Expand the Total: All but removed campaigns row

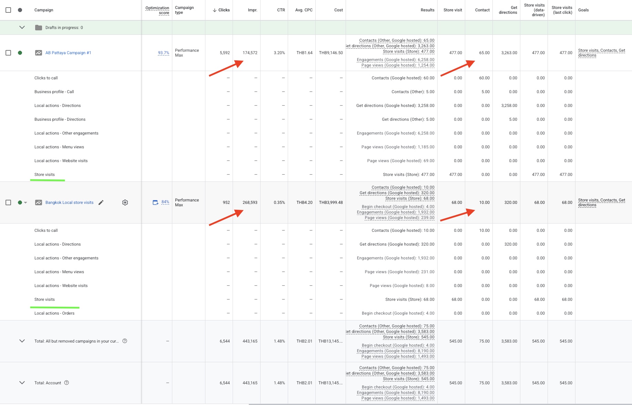22,341
